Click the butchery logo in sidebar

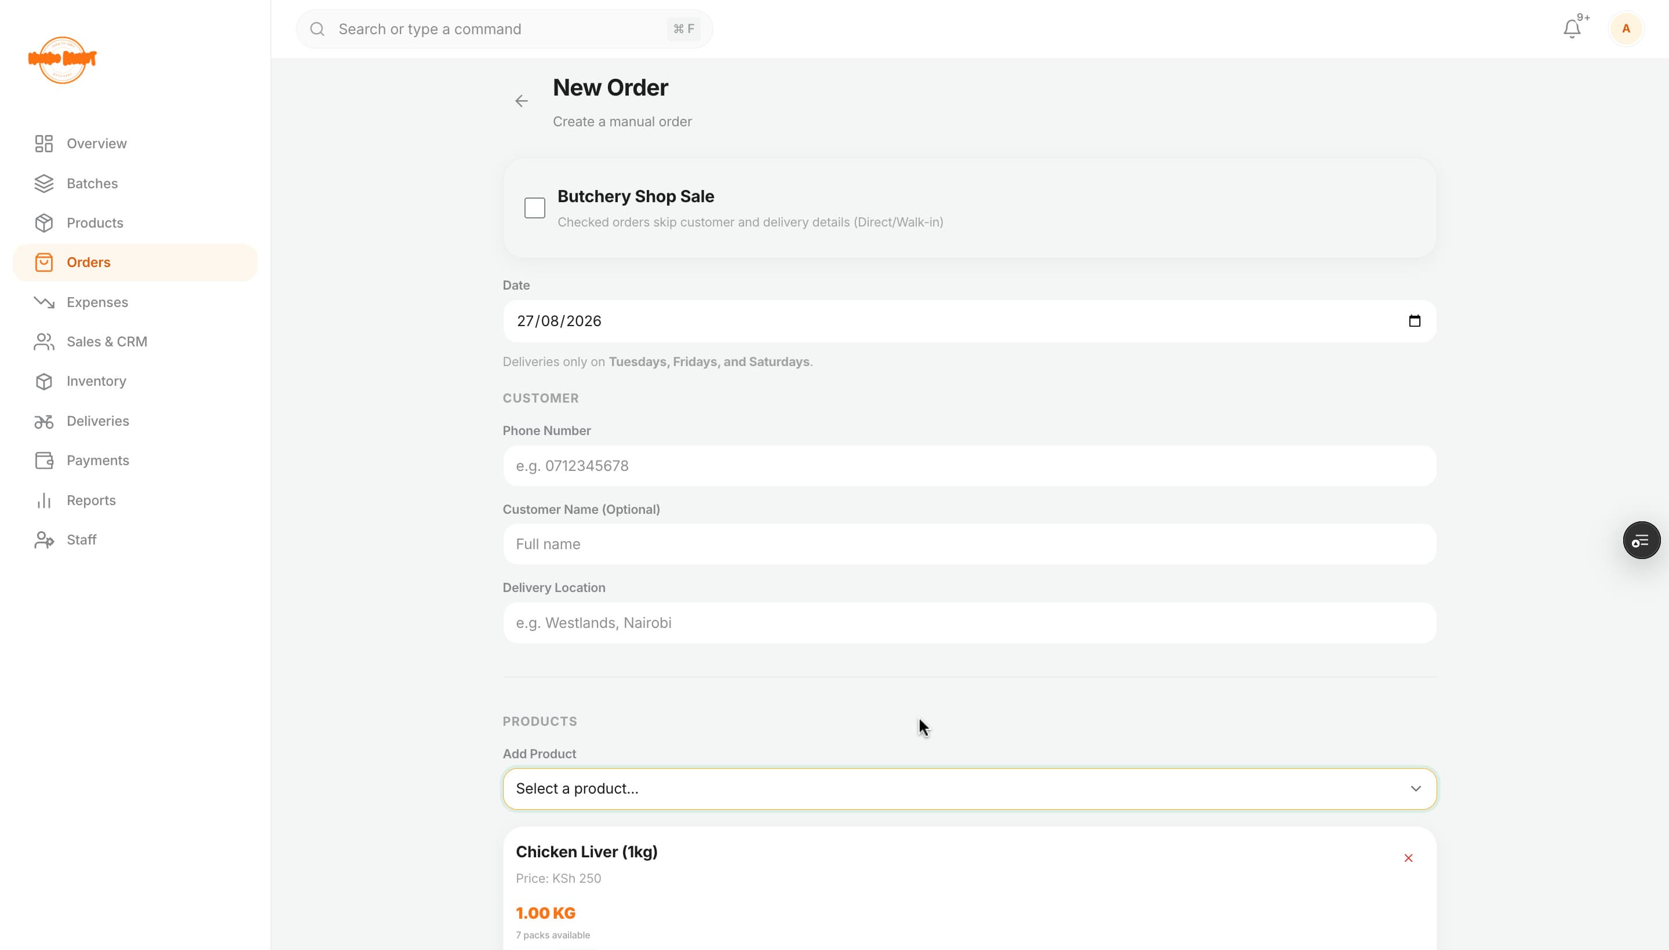tap(62, 59)
